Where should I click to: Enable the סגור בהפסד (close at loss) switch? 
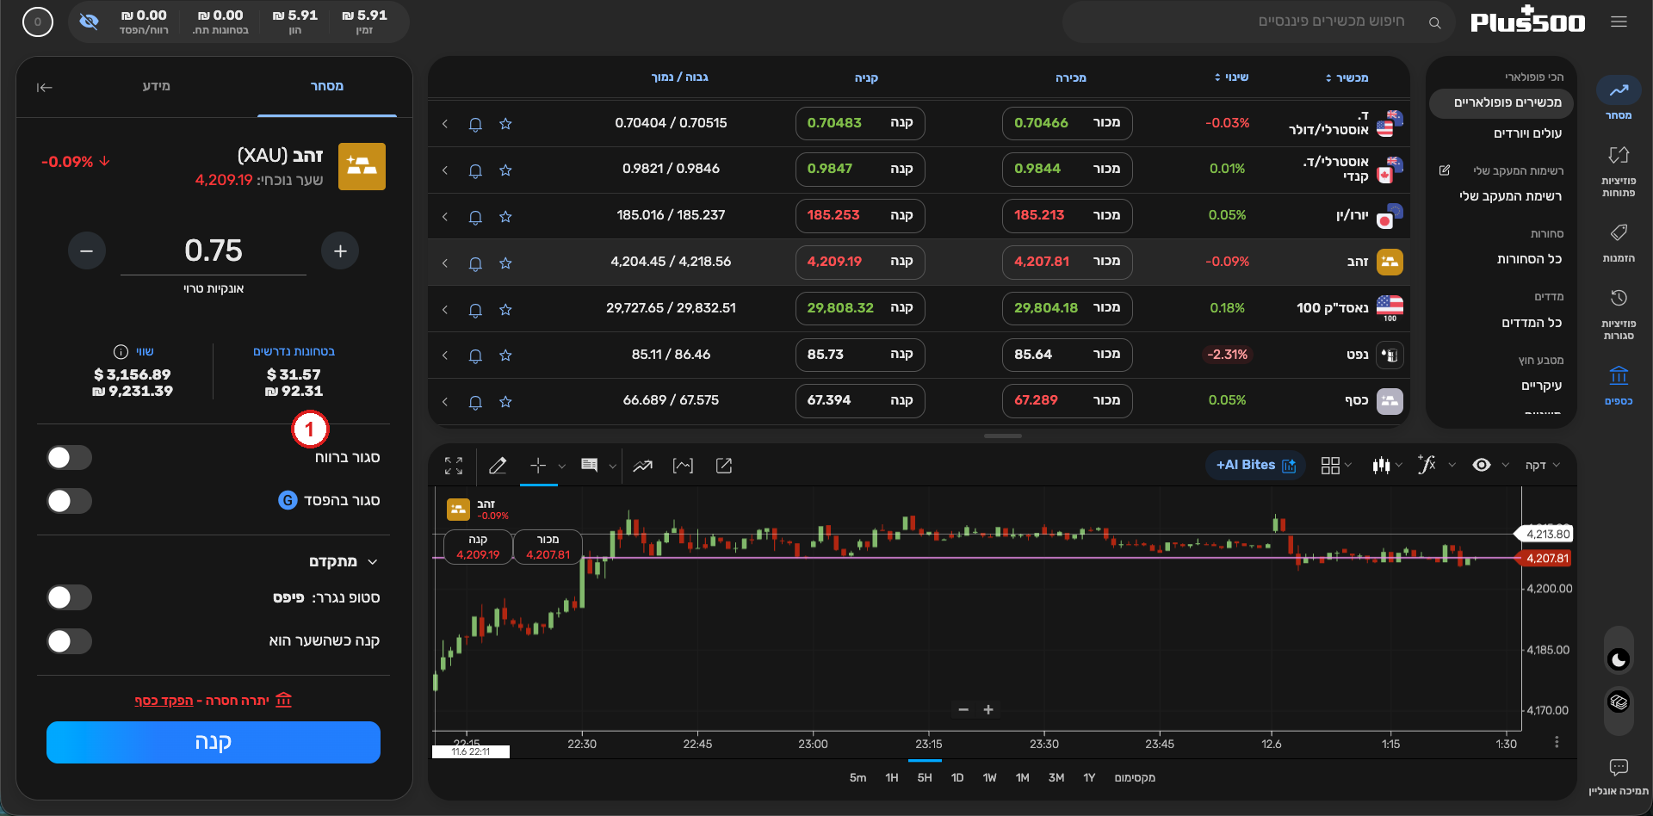(69, 501)
